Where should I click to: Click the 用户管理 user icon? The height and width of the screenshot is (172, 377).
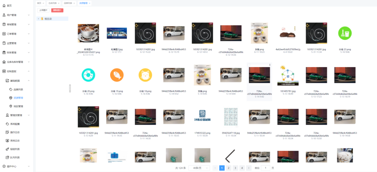pyautogui.click(x=4, y=15)
